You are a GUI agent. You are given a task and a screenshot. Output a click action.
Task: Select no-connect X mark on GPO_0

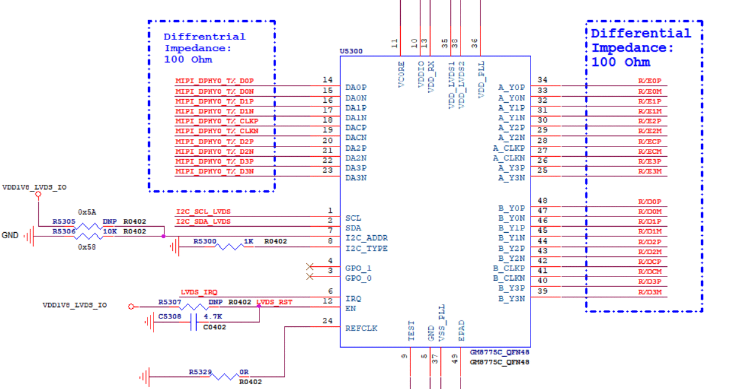point(309,277)
